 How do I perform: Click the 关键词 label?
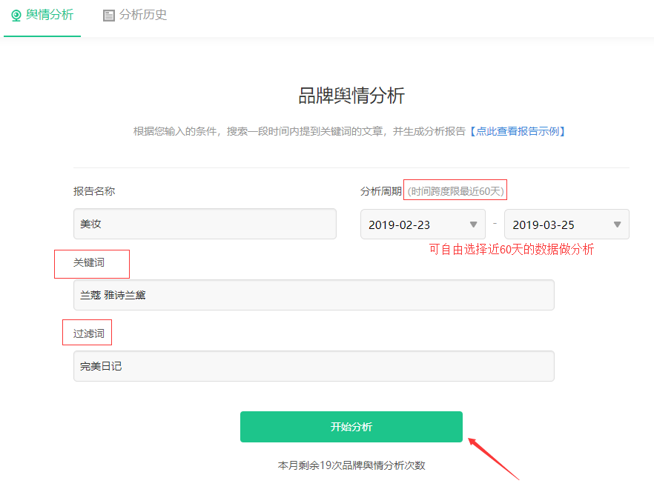tap(89, 262)
